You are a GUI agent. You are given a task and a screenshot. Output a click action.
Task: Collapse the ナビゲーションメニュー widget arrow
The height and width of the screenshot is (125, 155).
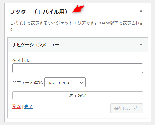coord(141,44)
